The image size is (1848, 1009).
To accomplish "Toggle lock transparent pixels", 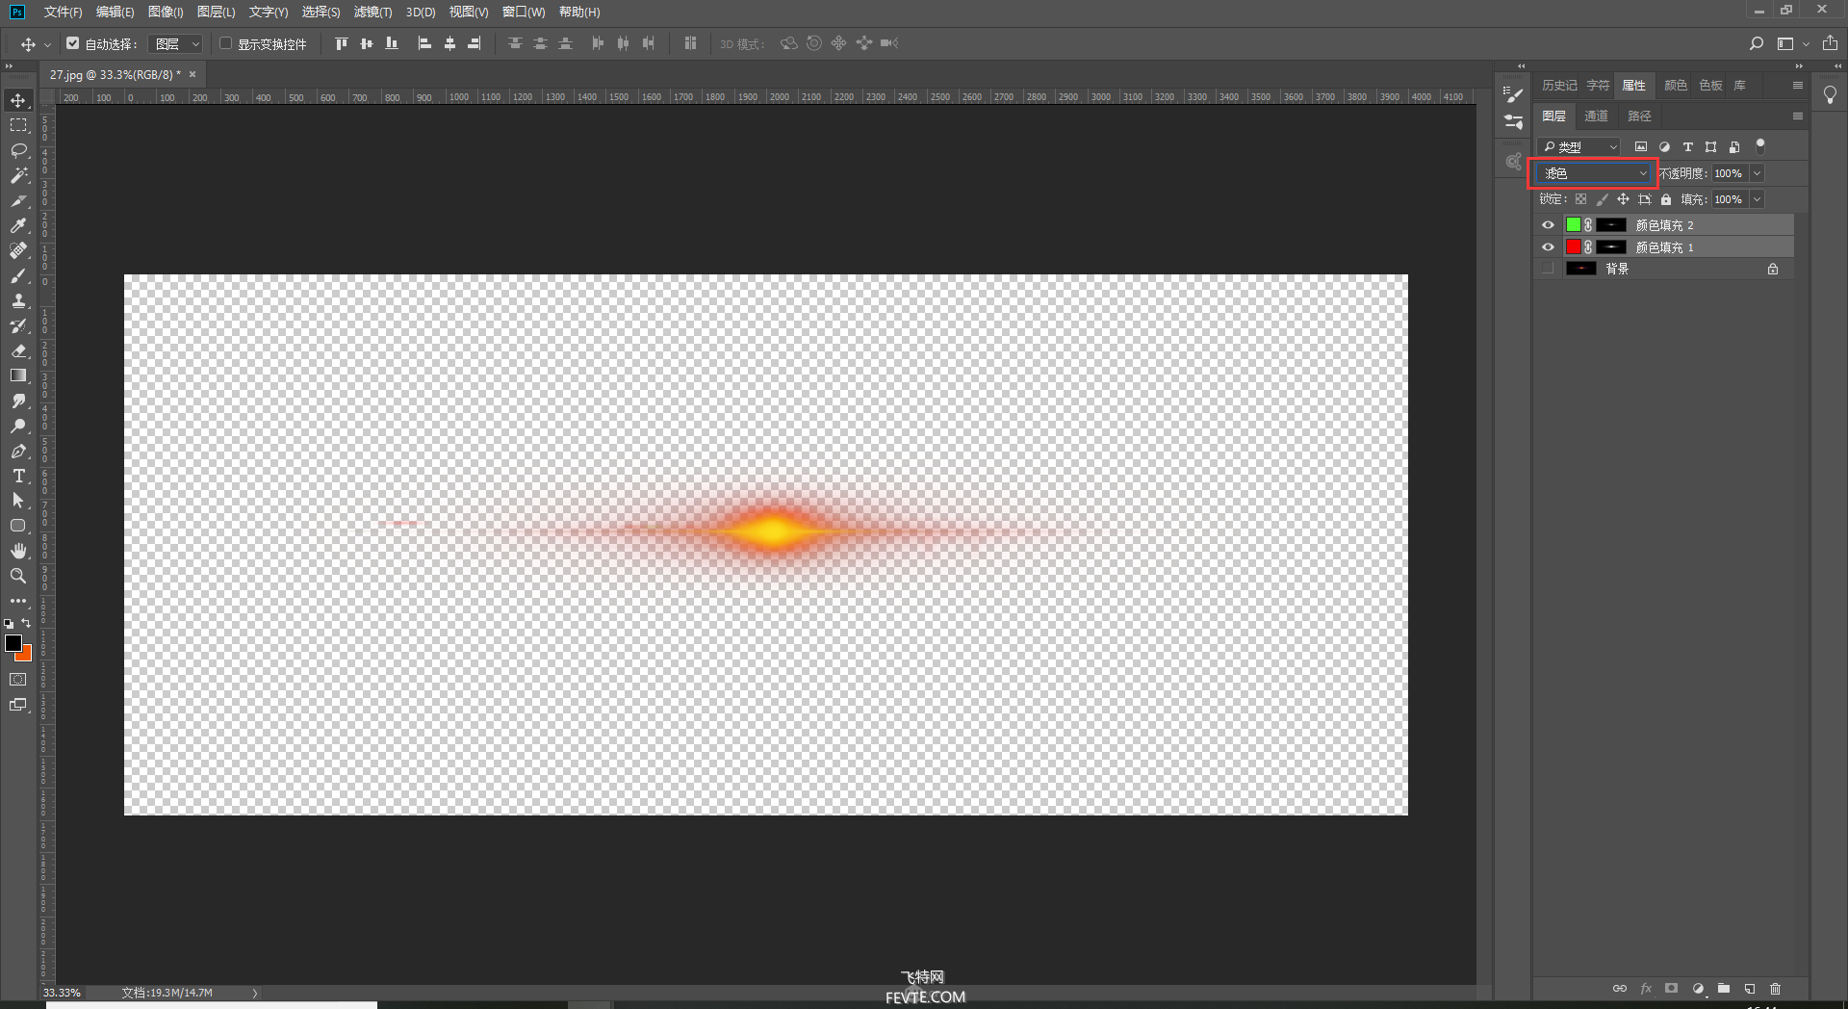I will click(1580, 199).
